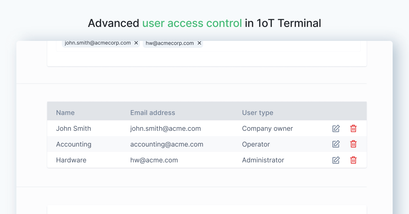The height and width of the screenshot is (214, 409).
Task: Delete the Accounting user
Action: [x=353, y=144]
